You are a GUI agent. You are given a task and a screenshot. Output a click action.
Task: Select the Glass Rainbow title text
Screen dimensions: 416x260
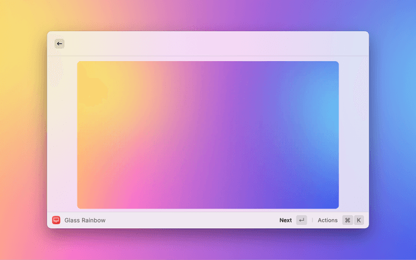[84, 220]
